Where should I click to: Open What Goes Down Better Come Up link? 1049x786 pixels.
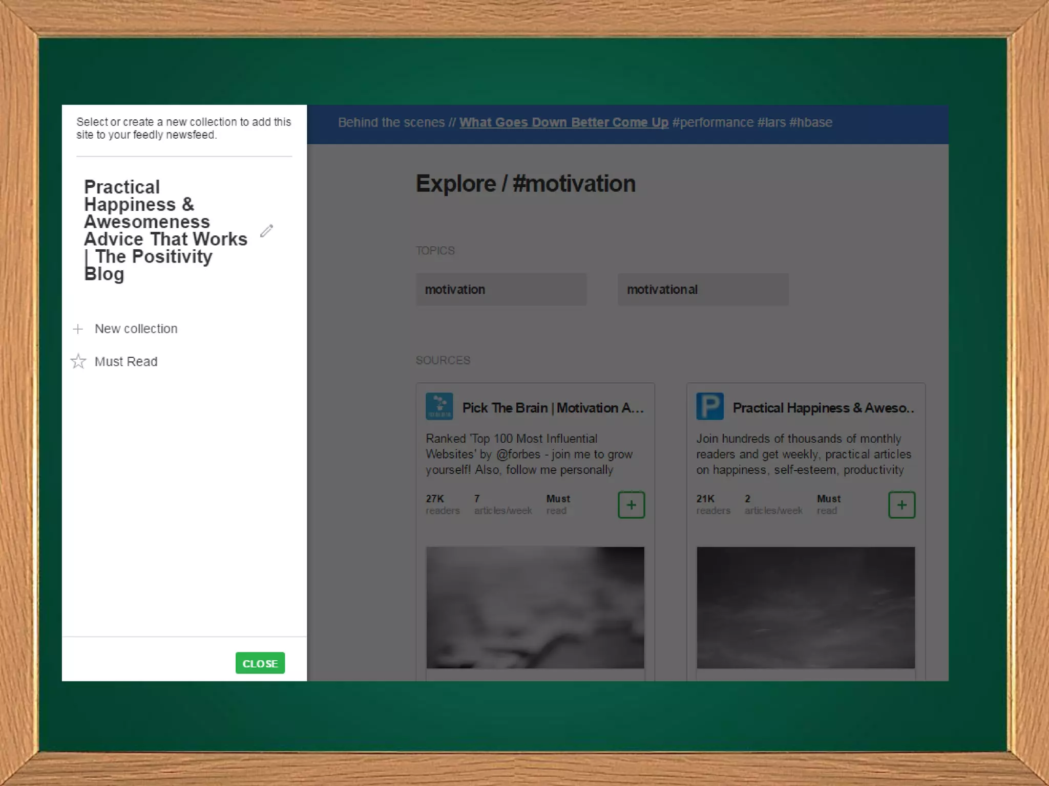[x=563, y=123]
